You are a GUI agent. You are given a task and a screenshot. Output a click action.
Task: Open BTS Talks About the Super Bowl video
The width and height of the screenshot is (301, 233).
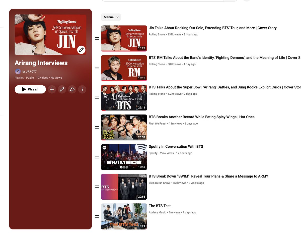tap(225, 87)
